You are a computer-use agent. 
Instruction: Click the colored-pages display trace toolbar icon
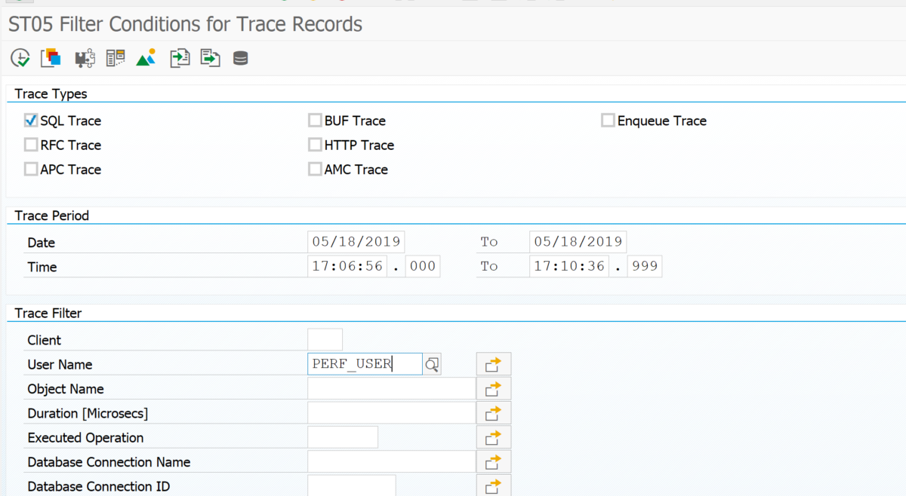(51, 57)
